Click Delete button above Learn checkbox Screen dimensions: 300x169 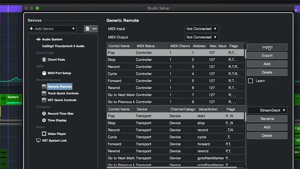267,72
